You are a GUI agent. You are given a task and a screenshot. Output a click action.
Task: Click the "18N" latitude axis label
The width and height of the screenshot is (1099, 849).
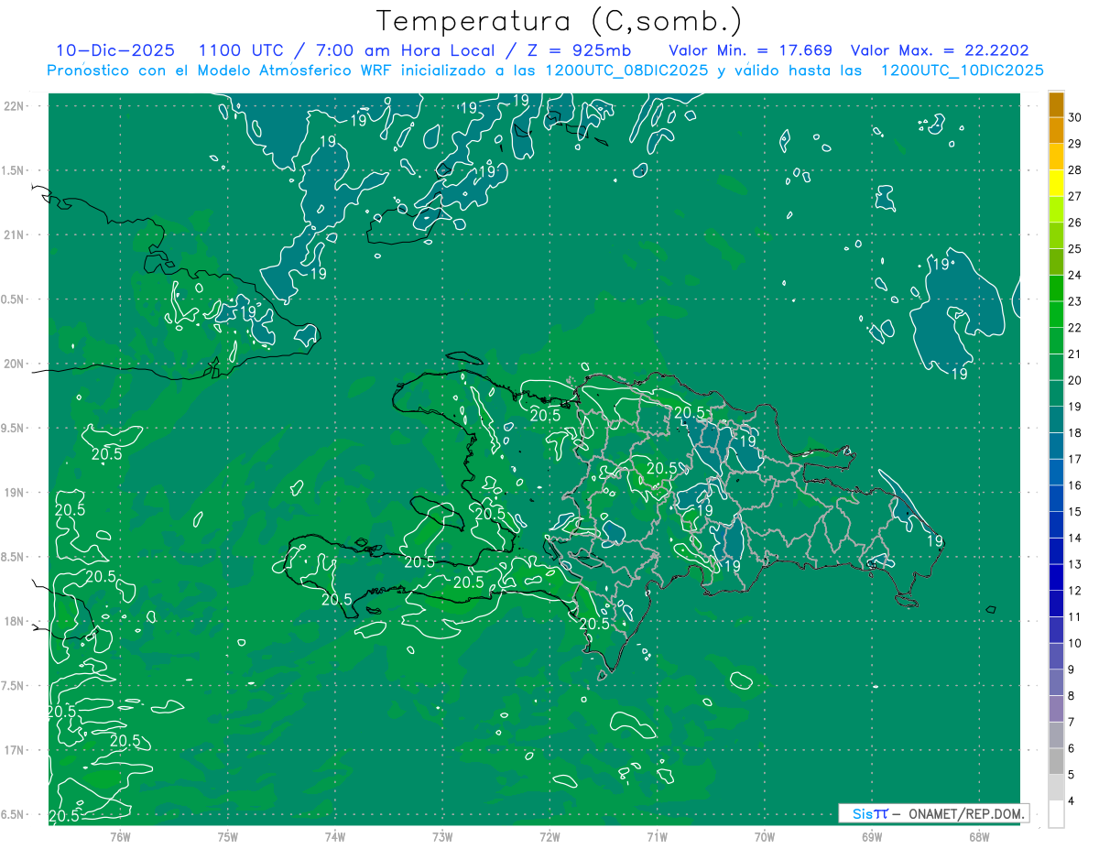click(15, 622)
